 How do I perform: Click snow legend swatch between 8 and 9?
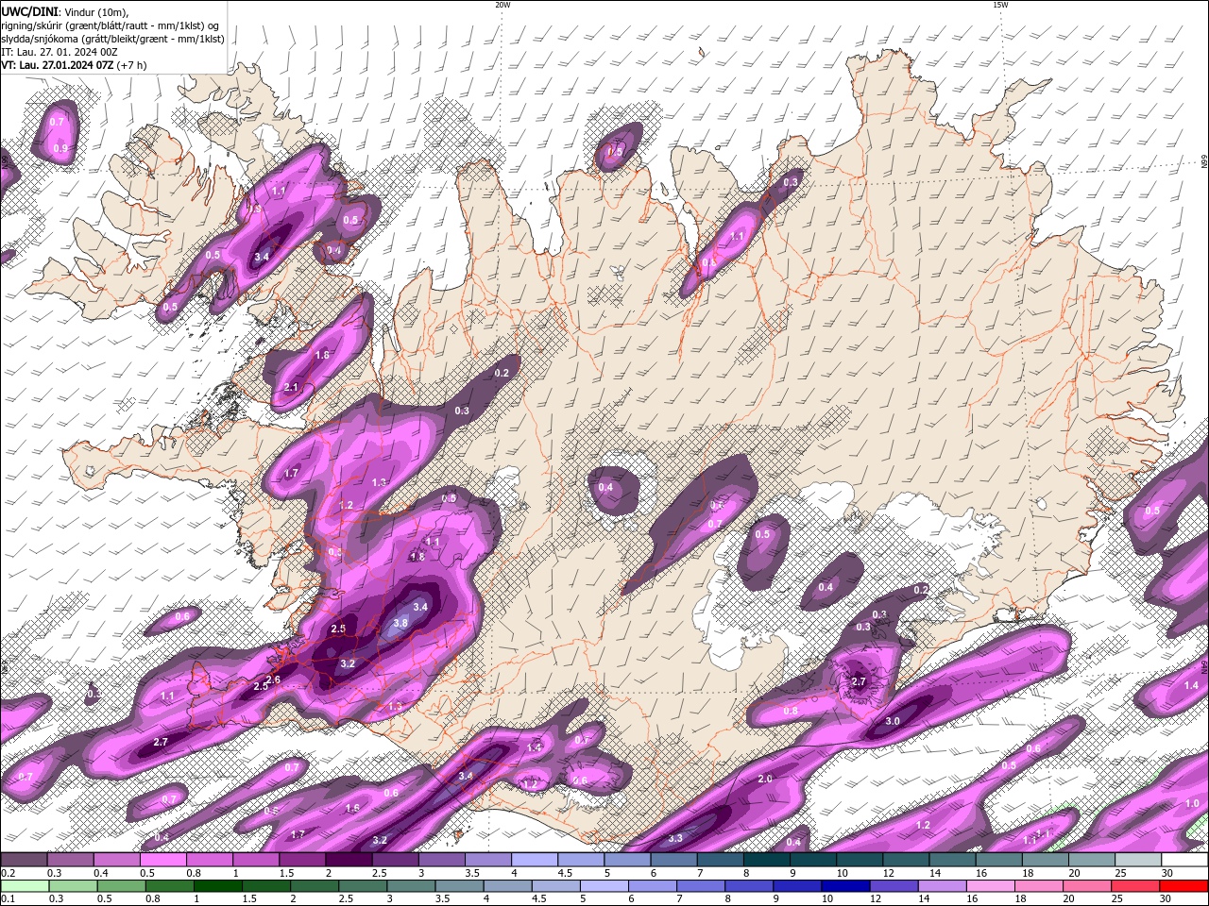pos(767,860)
